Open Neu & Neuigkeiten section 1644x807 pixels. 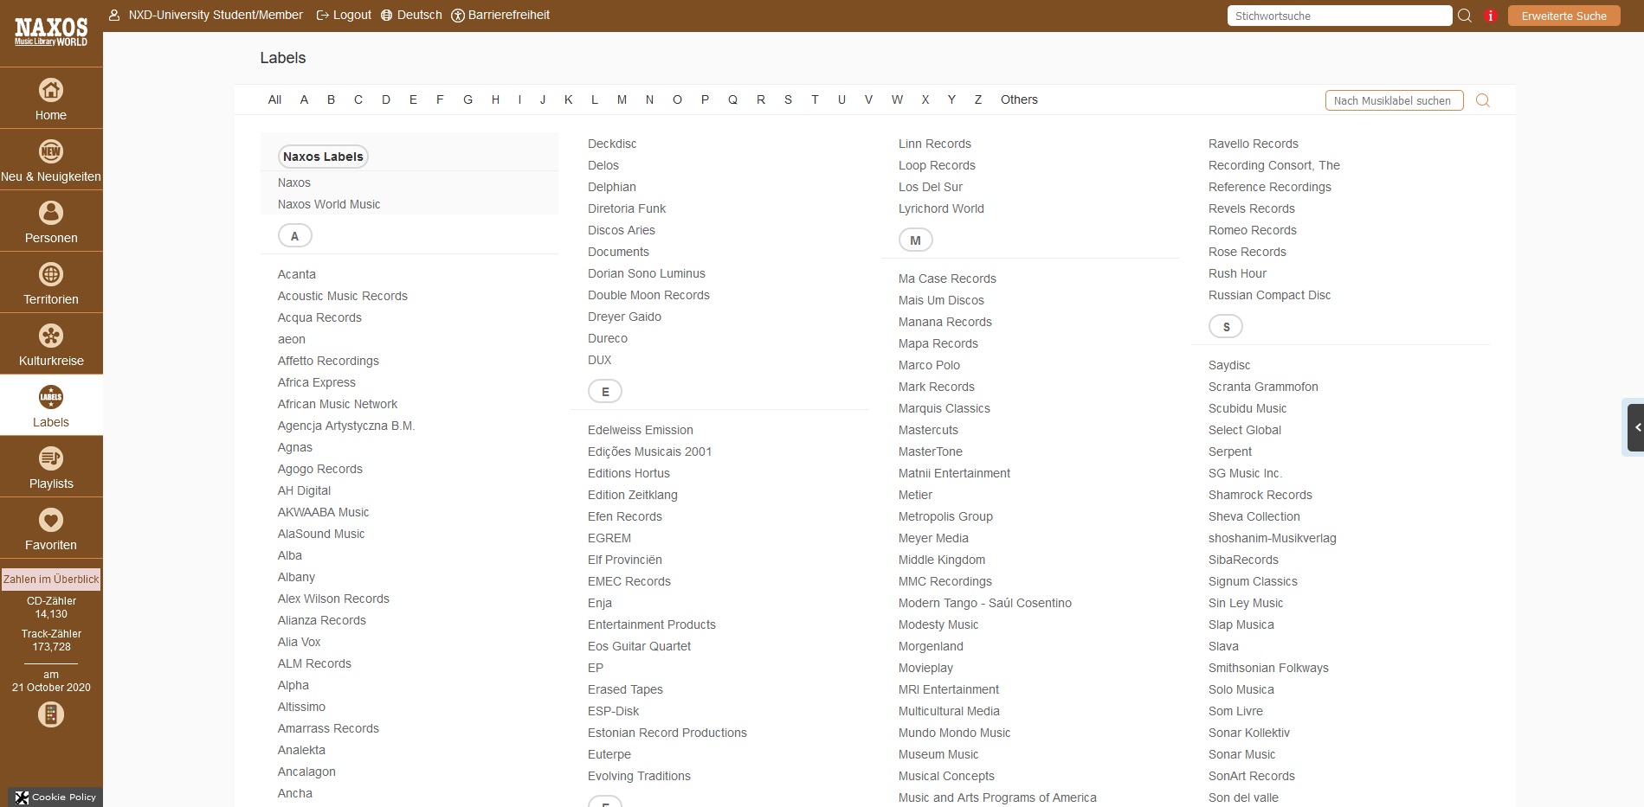(51, 151)
